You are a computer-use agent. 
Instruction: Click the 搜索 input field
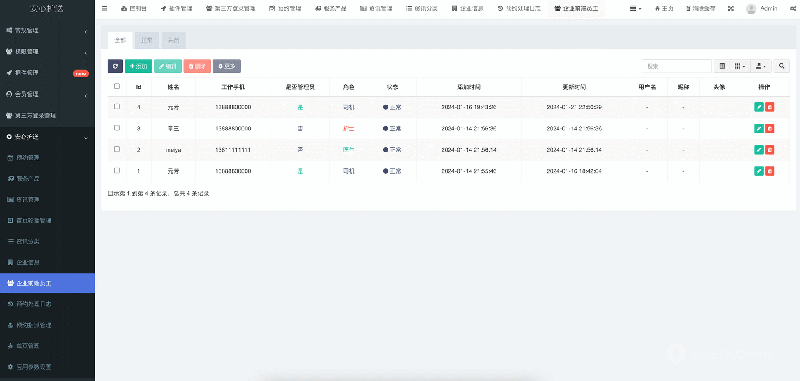(676, 66)
